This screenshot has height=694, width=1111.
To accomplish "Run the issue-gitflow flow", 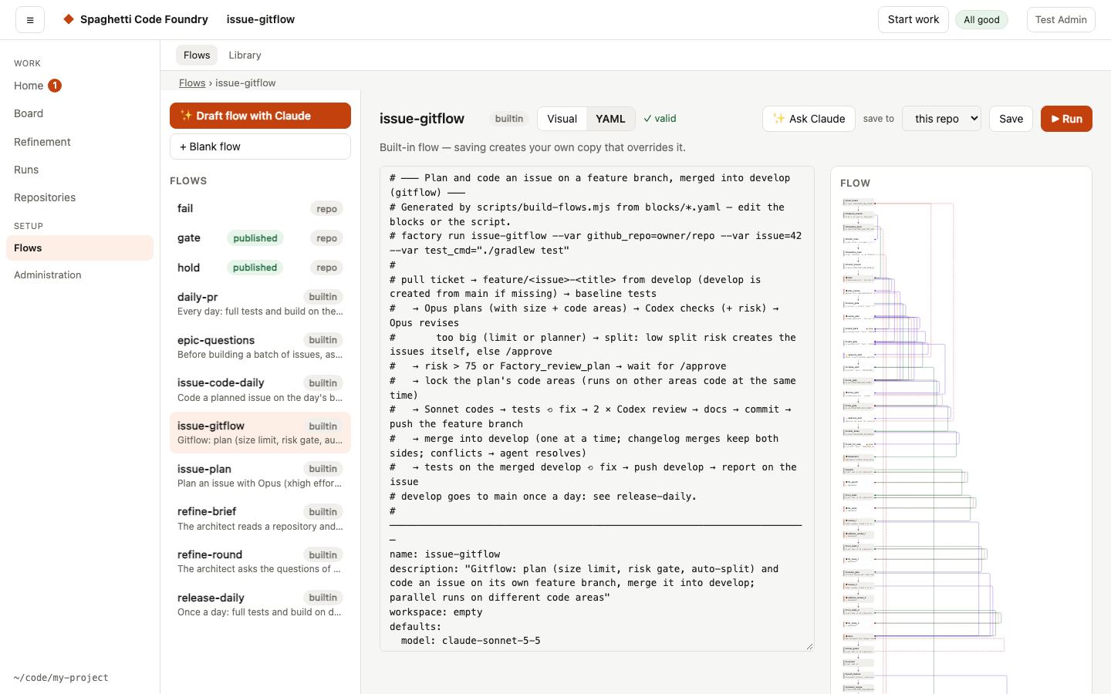I will pyautogui.click(x=1066, y=119).
